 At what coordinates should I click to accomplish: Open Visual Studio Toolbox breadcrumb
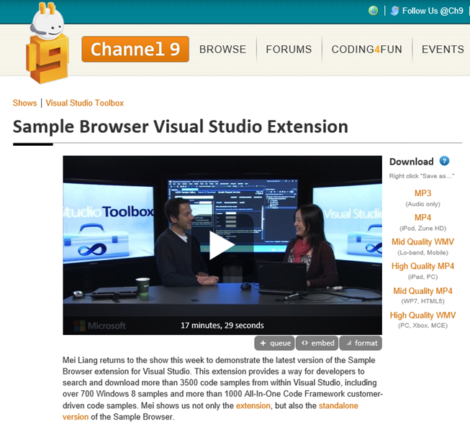coord(84,103)
